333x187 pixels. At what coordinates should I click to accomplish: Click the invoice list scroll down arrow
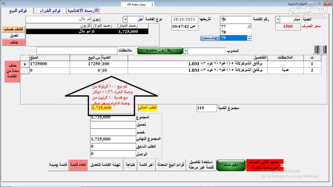[x=249, y=38]
